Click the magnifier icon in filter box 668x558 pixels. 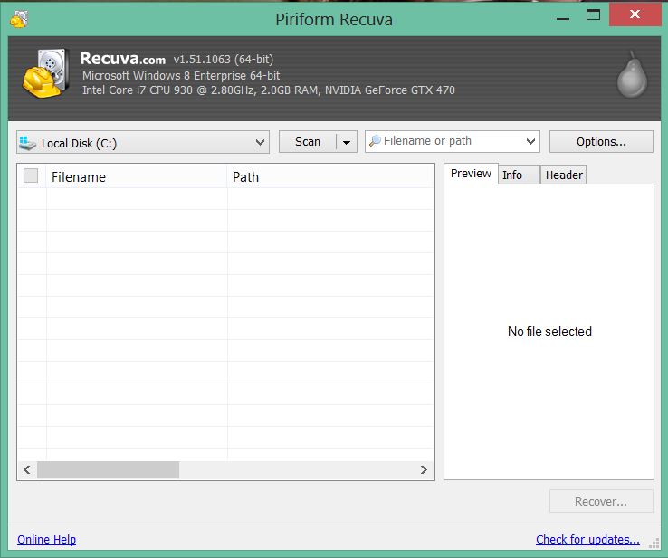click(375, 141)
